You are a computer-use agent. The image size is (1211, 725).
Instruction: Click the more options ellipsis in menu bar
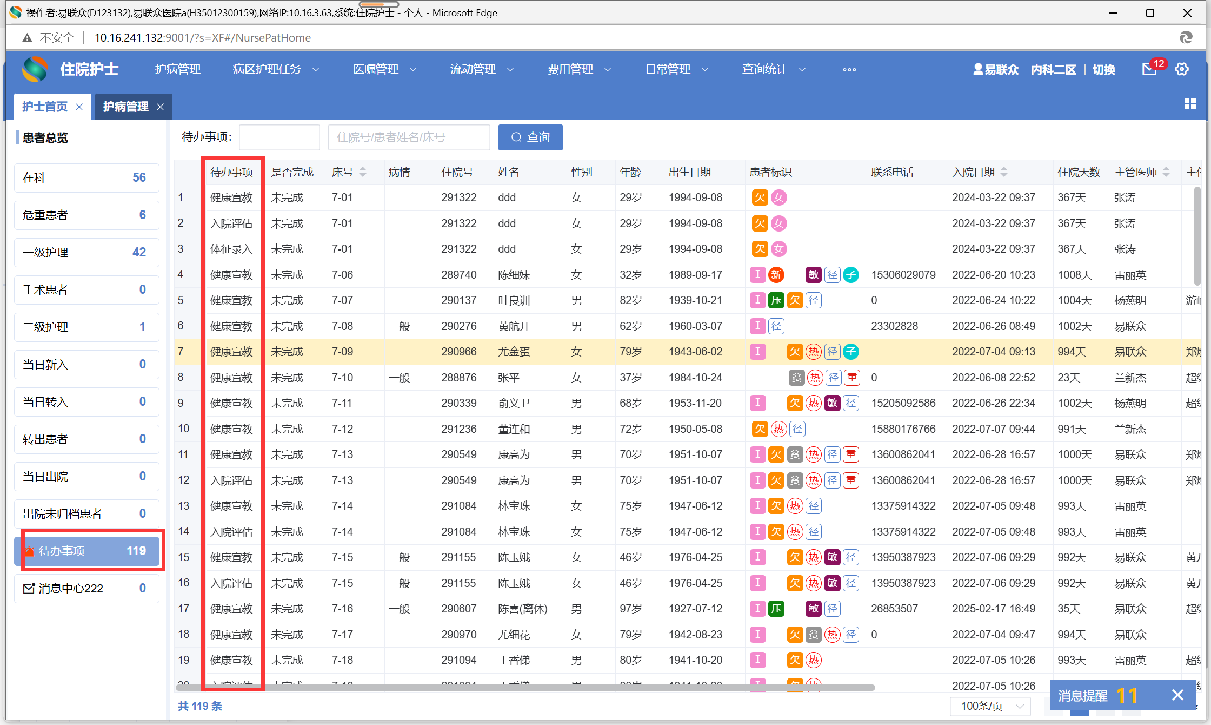tap(849, 69)
